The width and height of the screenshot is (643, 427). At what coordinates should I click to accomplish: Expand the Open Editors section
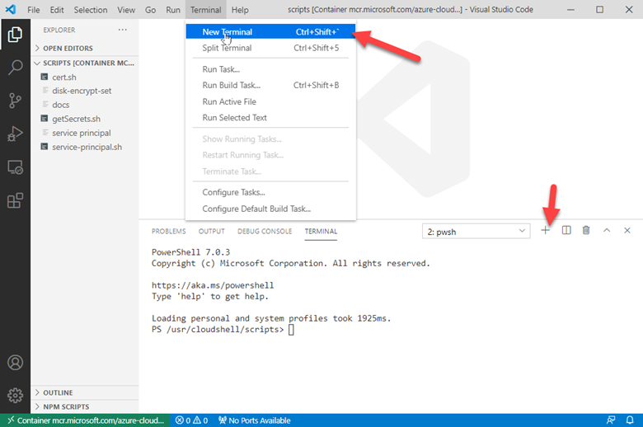pyautogui.click(x=84, y=49)
